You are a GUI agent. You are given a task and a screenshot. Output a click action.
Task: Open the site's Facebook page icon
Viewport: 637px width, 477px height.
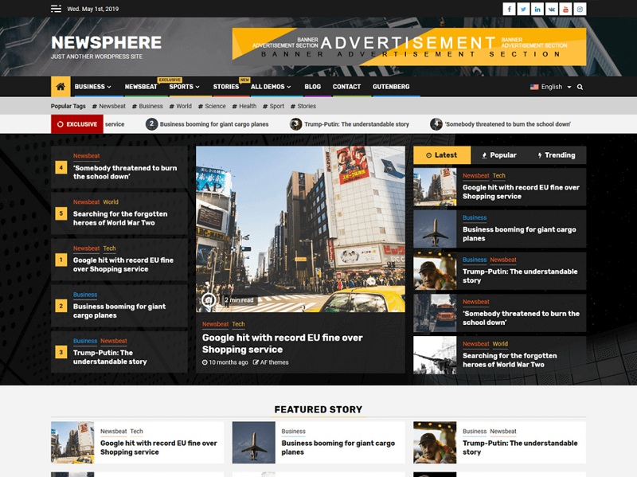tap(510, 9)
